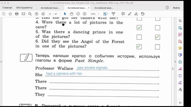
Task: Click the stamp tool icon
Action: (x=143, y=14)
